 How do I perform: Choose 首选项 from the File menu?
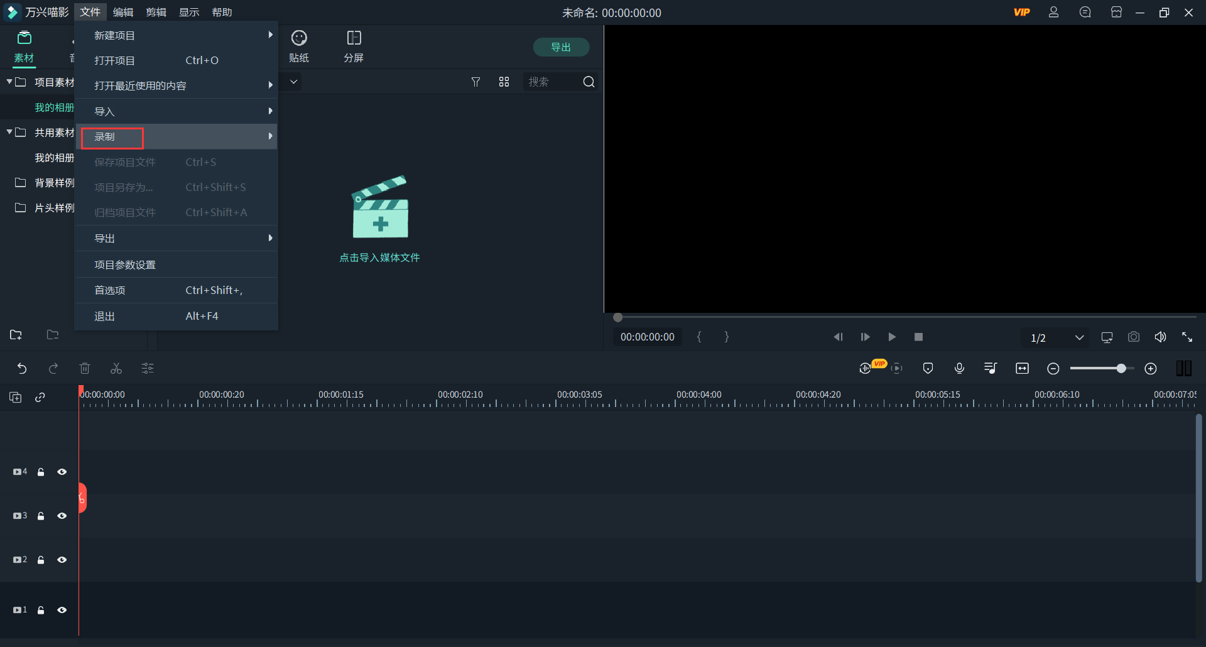coord(110,290)
